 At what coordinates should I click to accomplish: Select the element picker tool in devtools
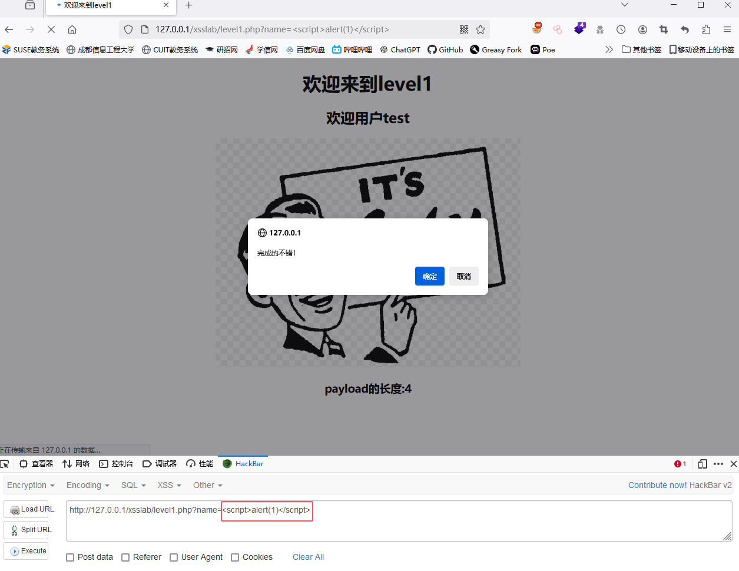(6, 463)
